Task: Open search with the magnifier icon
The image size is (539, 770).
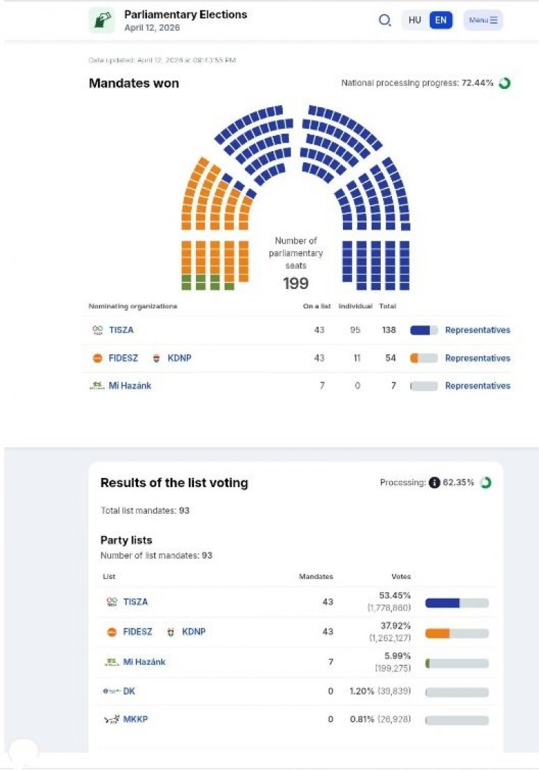Action: pyautogui.click(x=384, y=20)
